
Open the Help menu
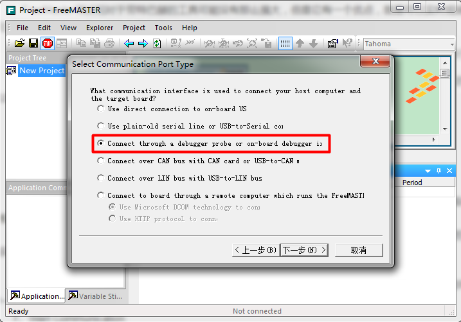pos(189,28)
